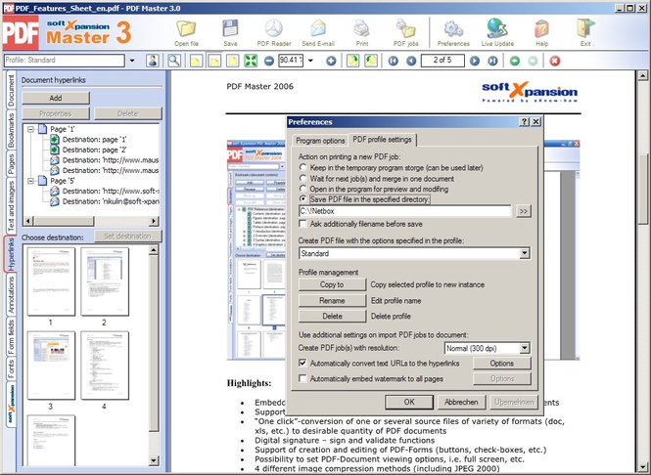Screen dimensions: 651x475
Task: Open the Profile: Standard dropdown arrow
Action: click(x=132, y=61)
